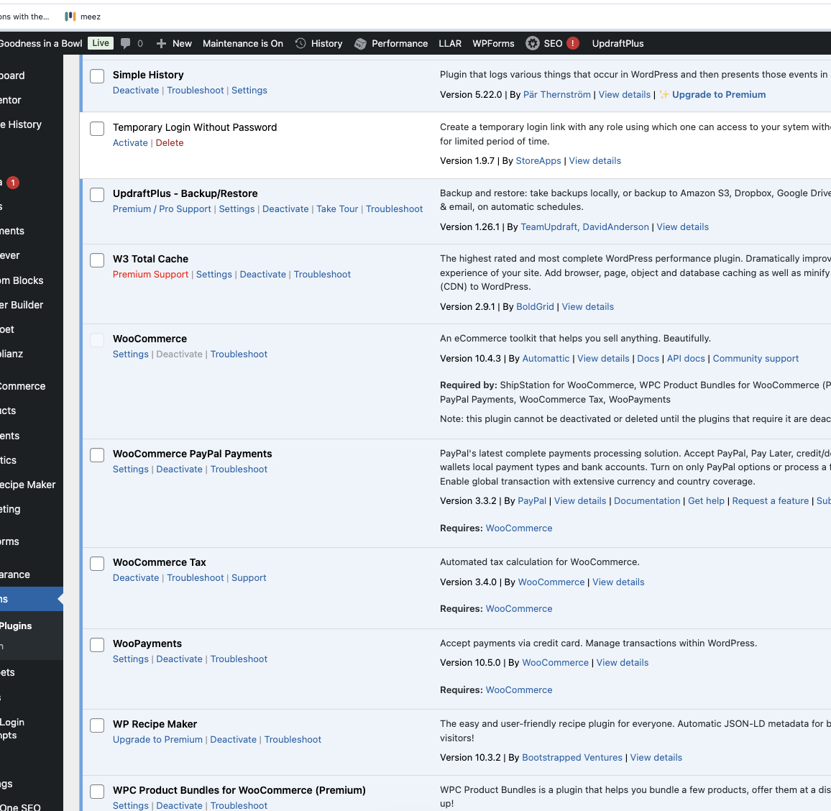This screenshot has height=811, width=831.
Task: Open UpdraftPlus in the admin bar
Action: point(617,43)
